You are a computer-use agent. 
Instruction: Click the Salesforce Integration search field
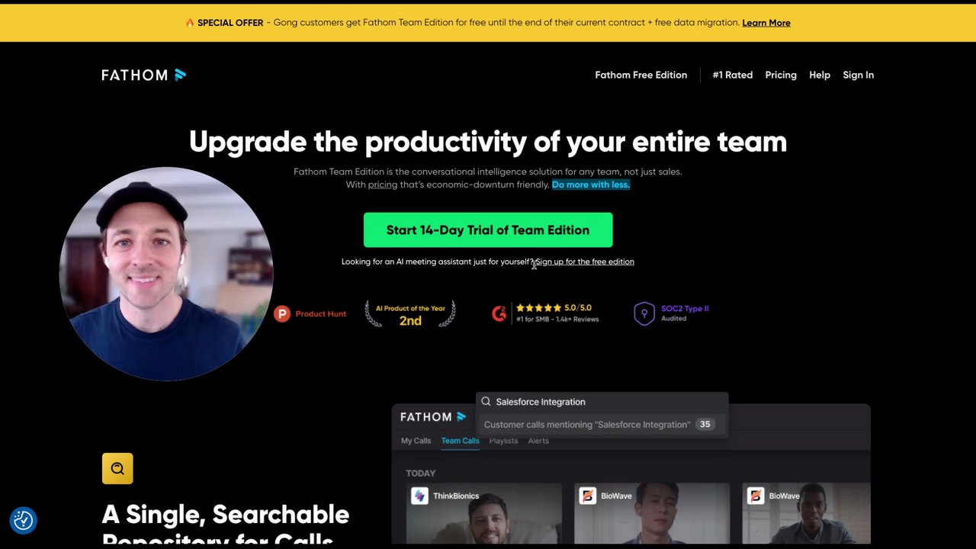(602, 402)
